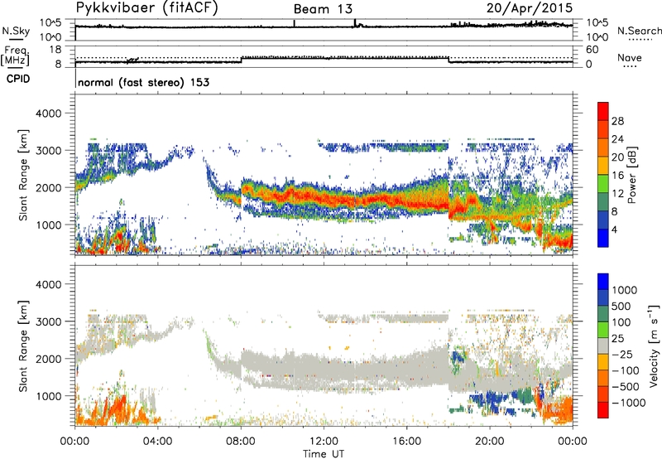Click the 20:00 time axis label
Viewport: 662px width, 459px height.
[x=490, y=442]
